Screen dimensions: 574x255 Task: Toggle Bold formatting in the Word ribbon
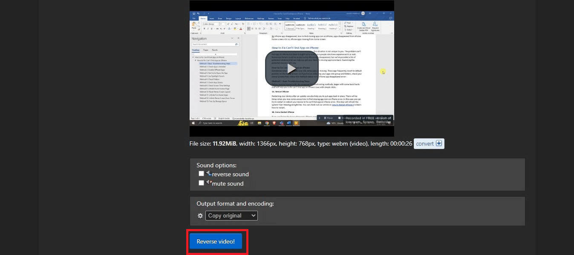pyautogui.click(x=203, y=28)
